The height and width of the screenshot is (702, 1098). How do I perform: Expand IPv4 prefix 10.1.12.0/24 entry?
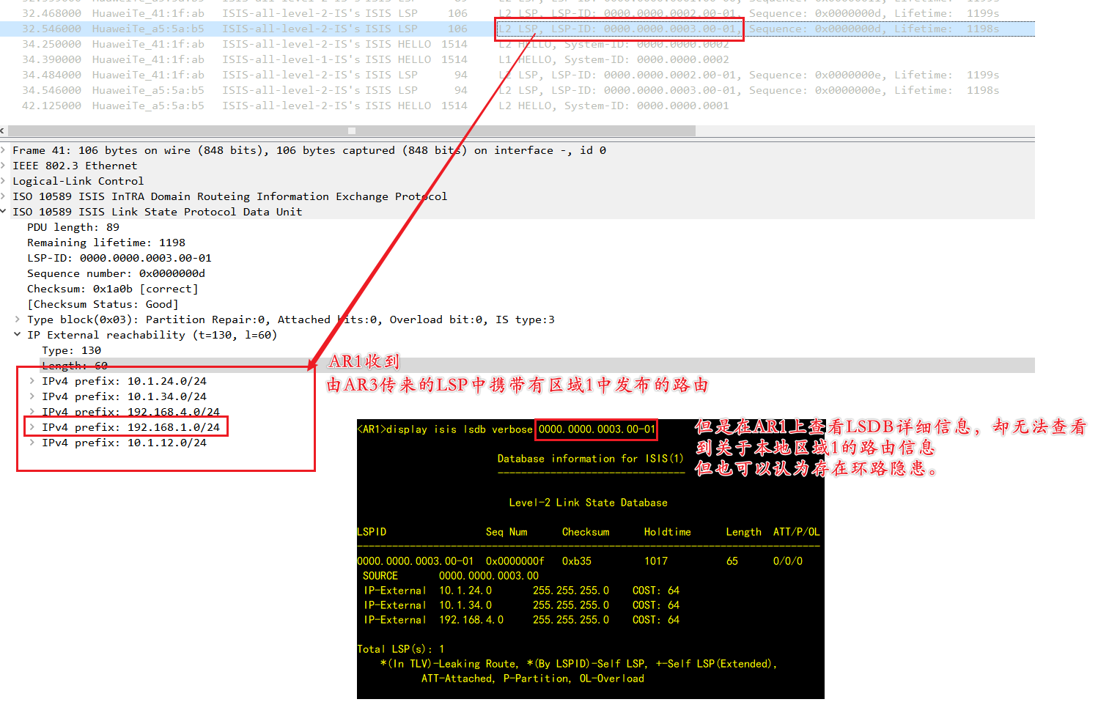click(32, 443)
